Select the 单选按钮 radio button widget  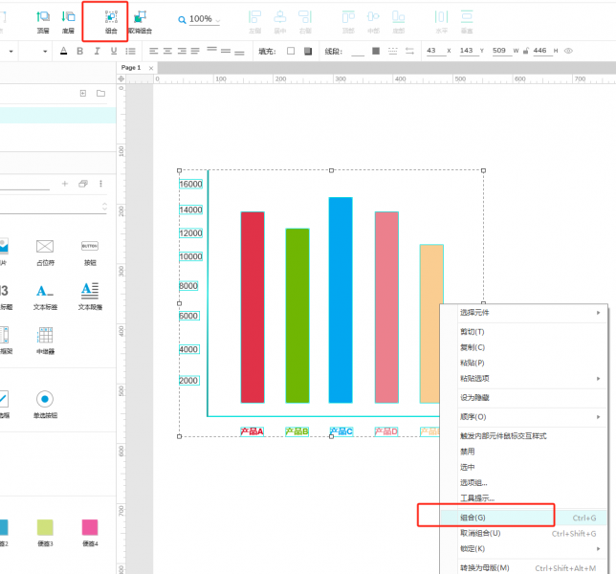pyautogui.click(x=45, y=405)
